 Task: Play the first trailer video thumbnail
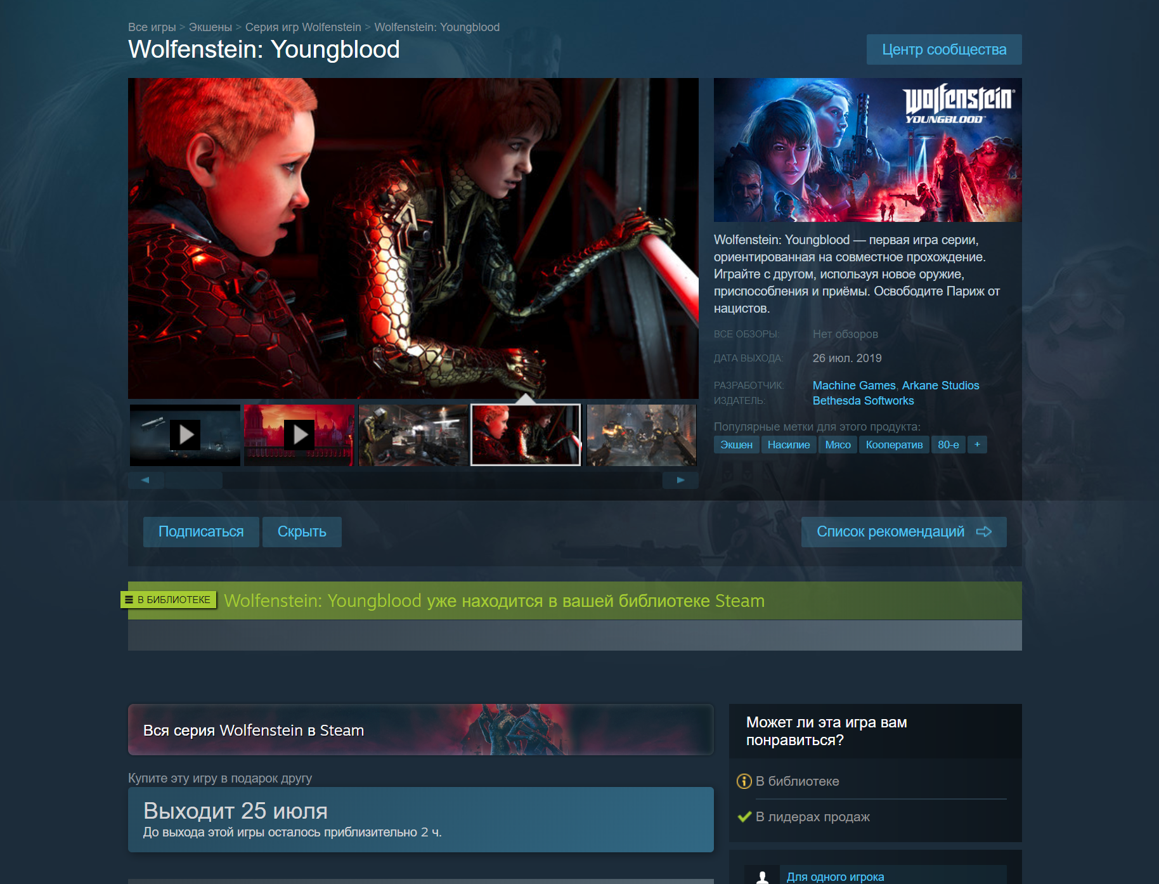185,435
